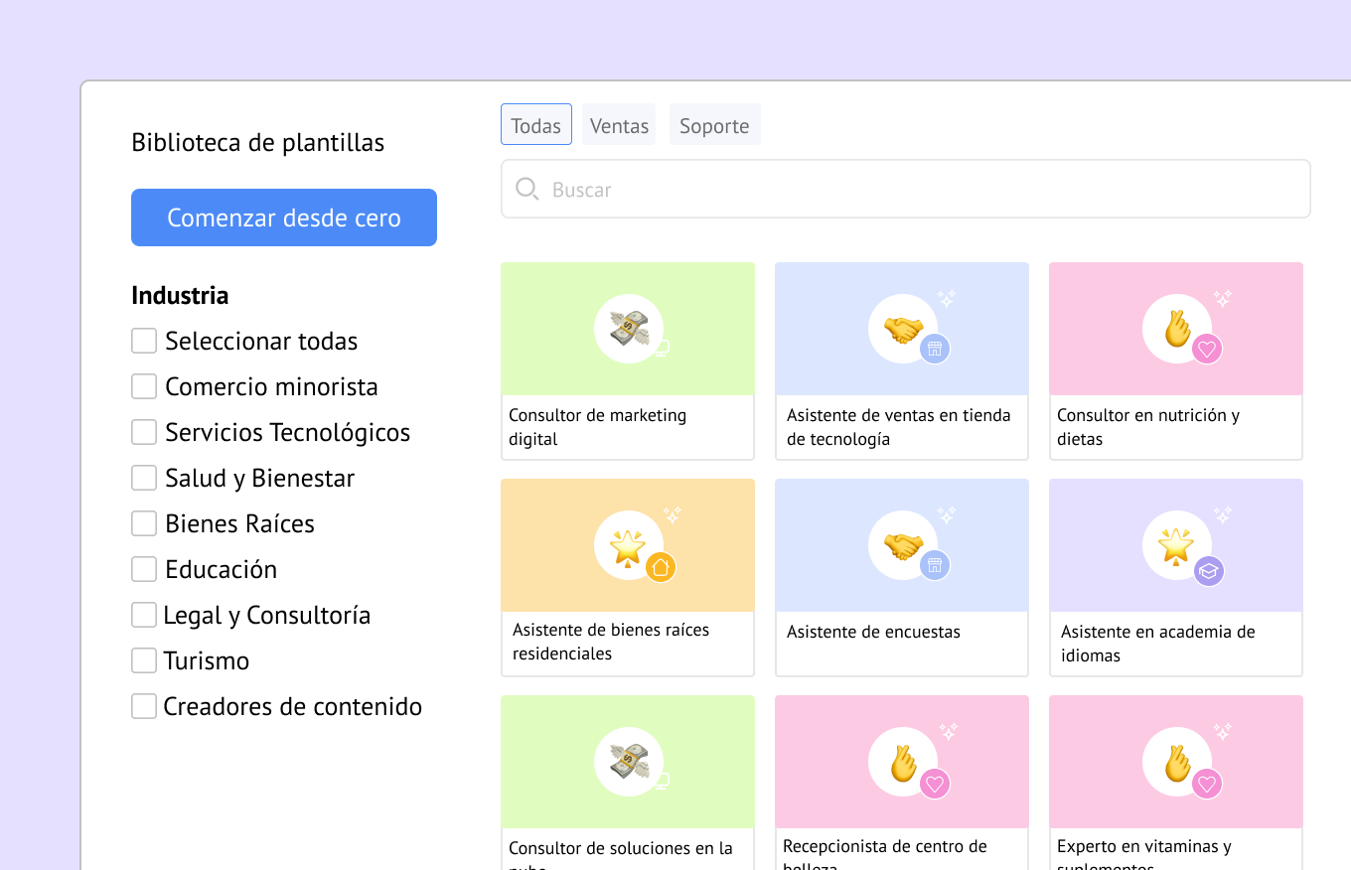Image resolution: width=1351 pixels, height=870 pixels.
Task: Click the money icon on Consultor de marketing digital
Action: pyautogui.click(x=629, y=329)
